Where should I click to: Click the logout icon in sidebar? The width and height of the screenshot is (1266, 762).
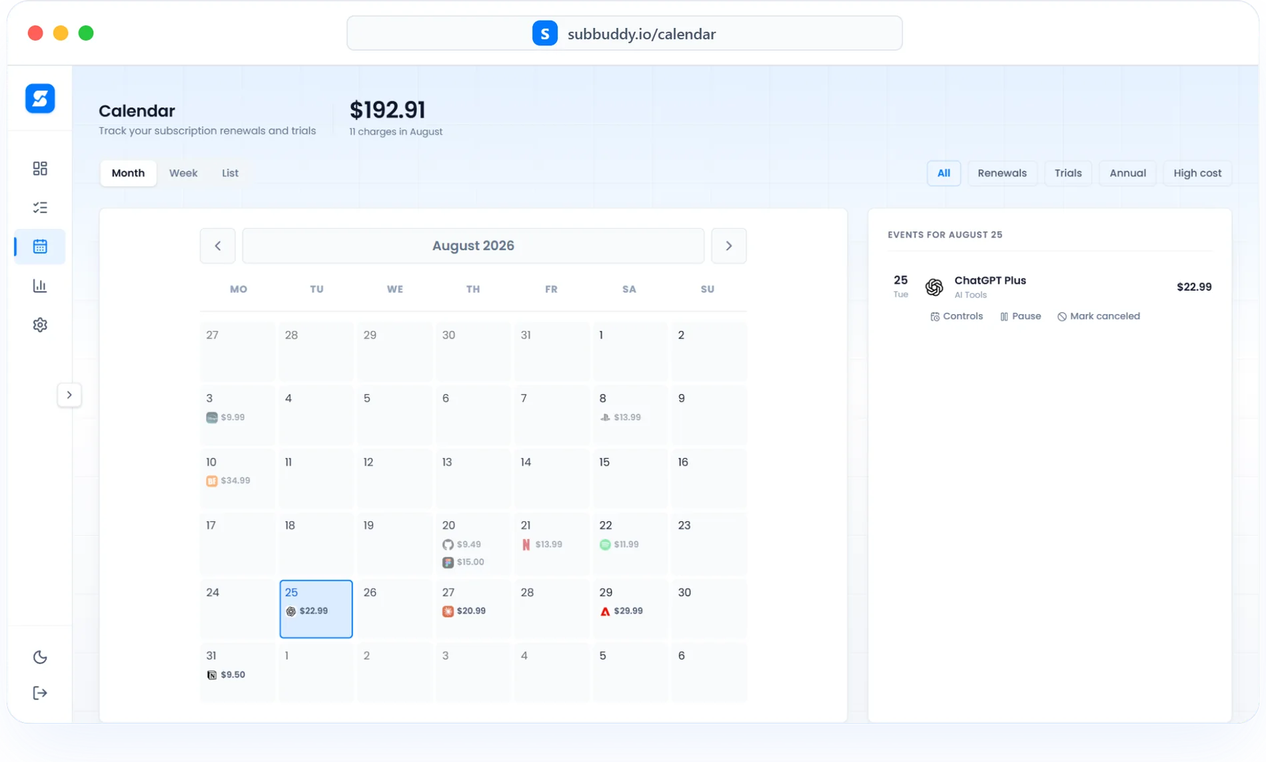pyautogui.click(x=40, y=693)
